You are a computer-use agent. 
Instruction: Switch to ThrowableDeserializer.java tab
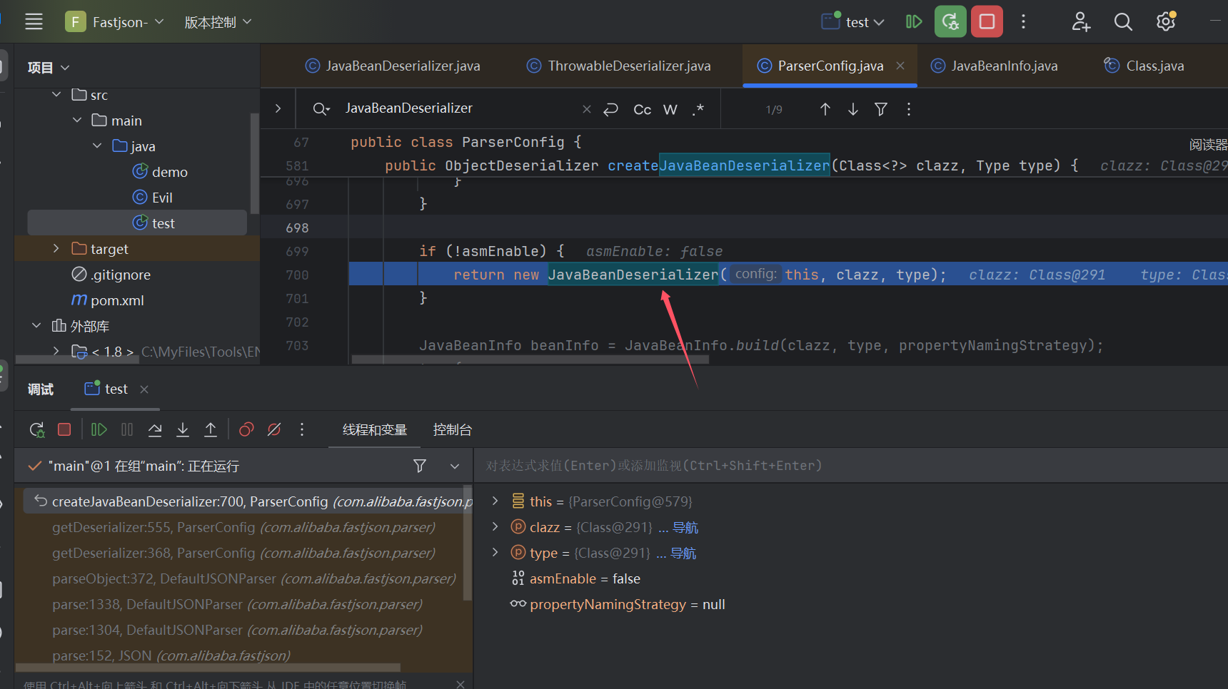click(618, 66)
